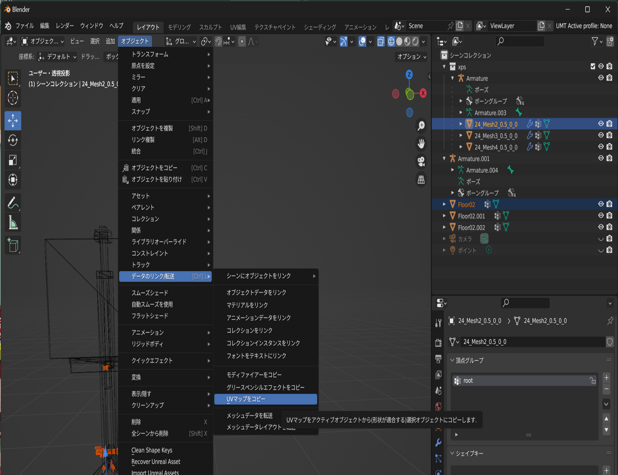Select the Rotate tool
618x475 pixels.
[x=13, y=140]
